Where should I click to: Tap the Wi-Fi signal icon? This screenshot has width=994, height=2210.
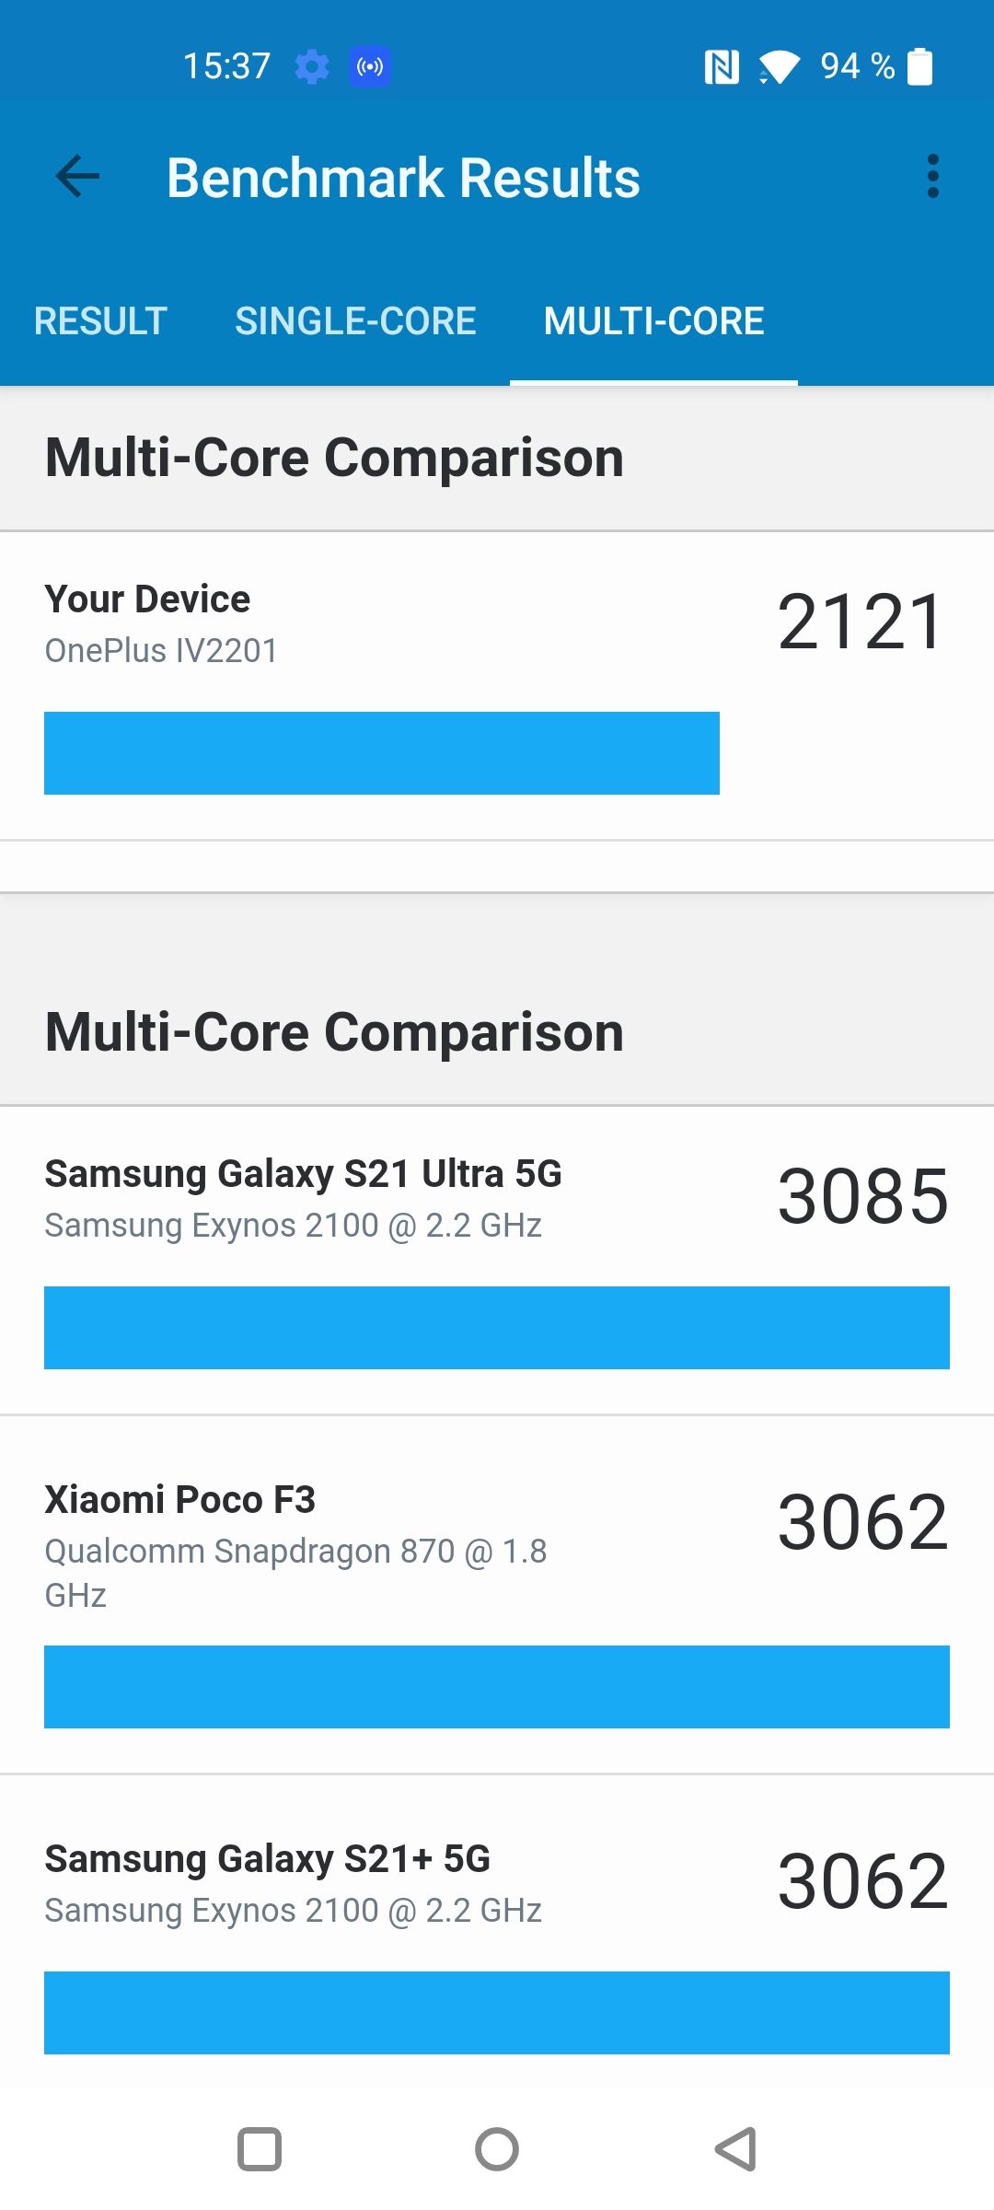(779, 67)
